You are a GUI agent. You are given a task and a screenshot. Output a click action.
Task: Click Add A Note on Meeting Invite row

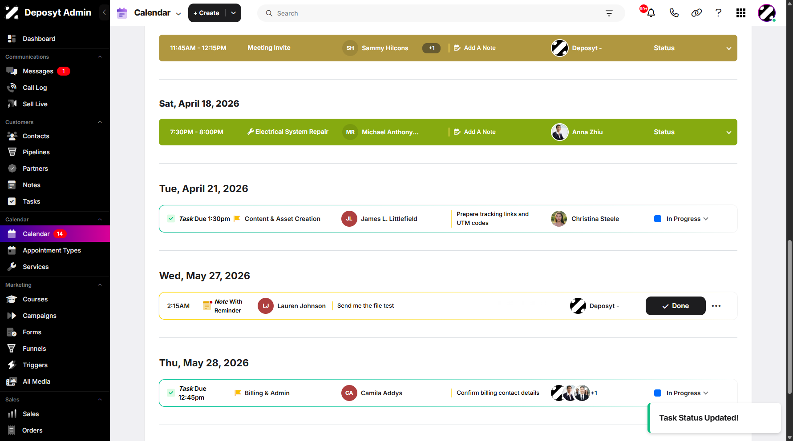475,48
